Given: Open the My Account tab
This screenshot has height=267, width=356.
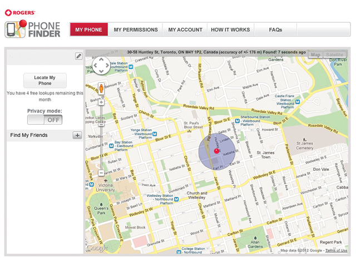Looking at the screenshot, I should click(x=185, y=29).
